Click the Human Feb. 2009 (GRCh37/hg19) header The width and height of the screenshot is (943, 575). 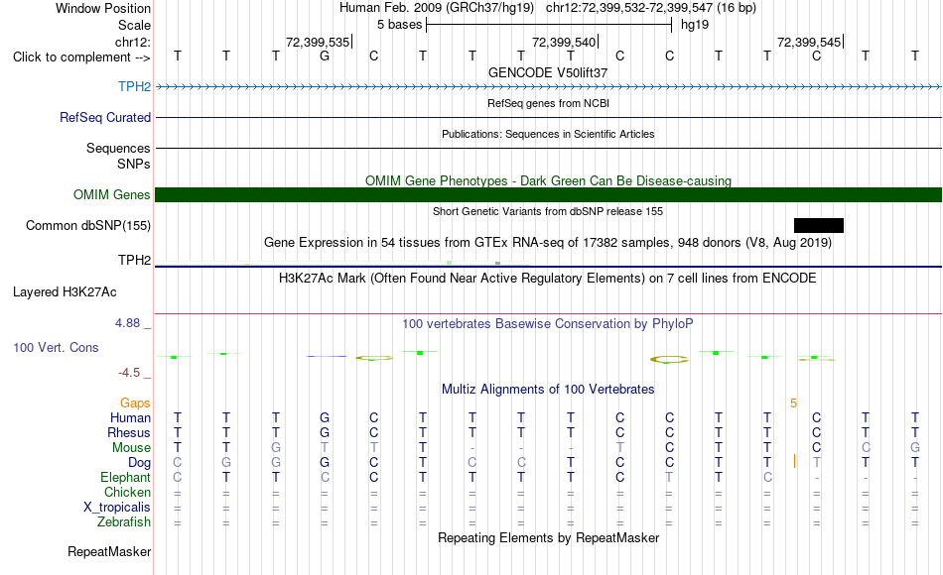click(x=437, y=8)
